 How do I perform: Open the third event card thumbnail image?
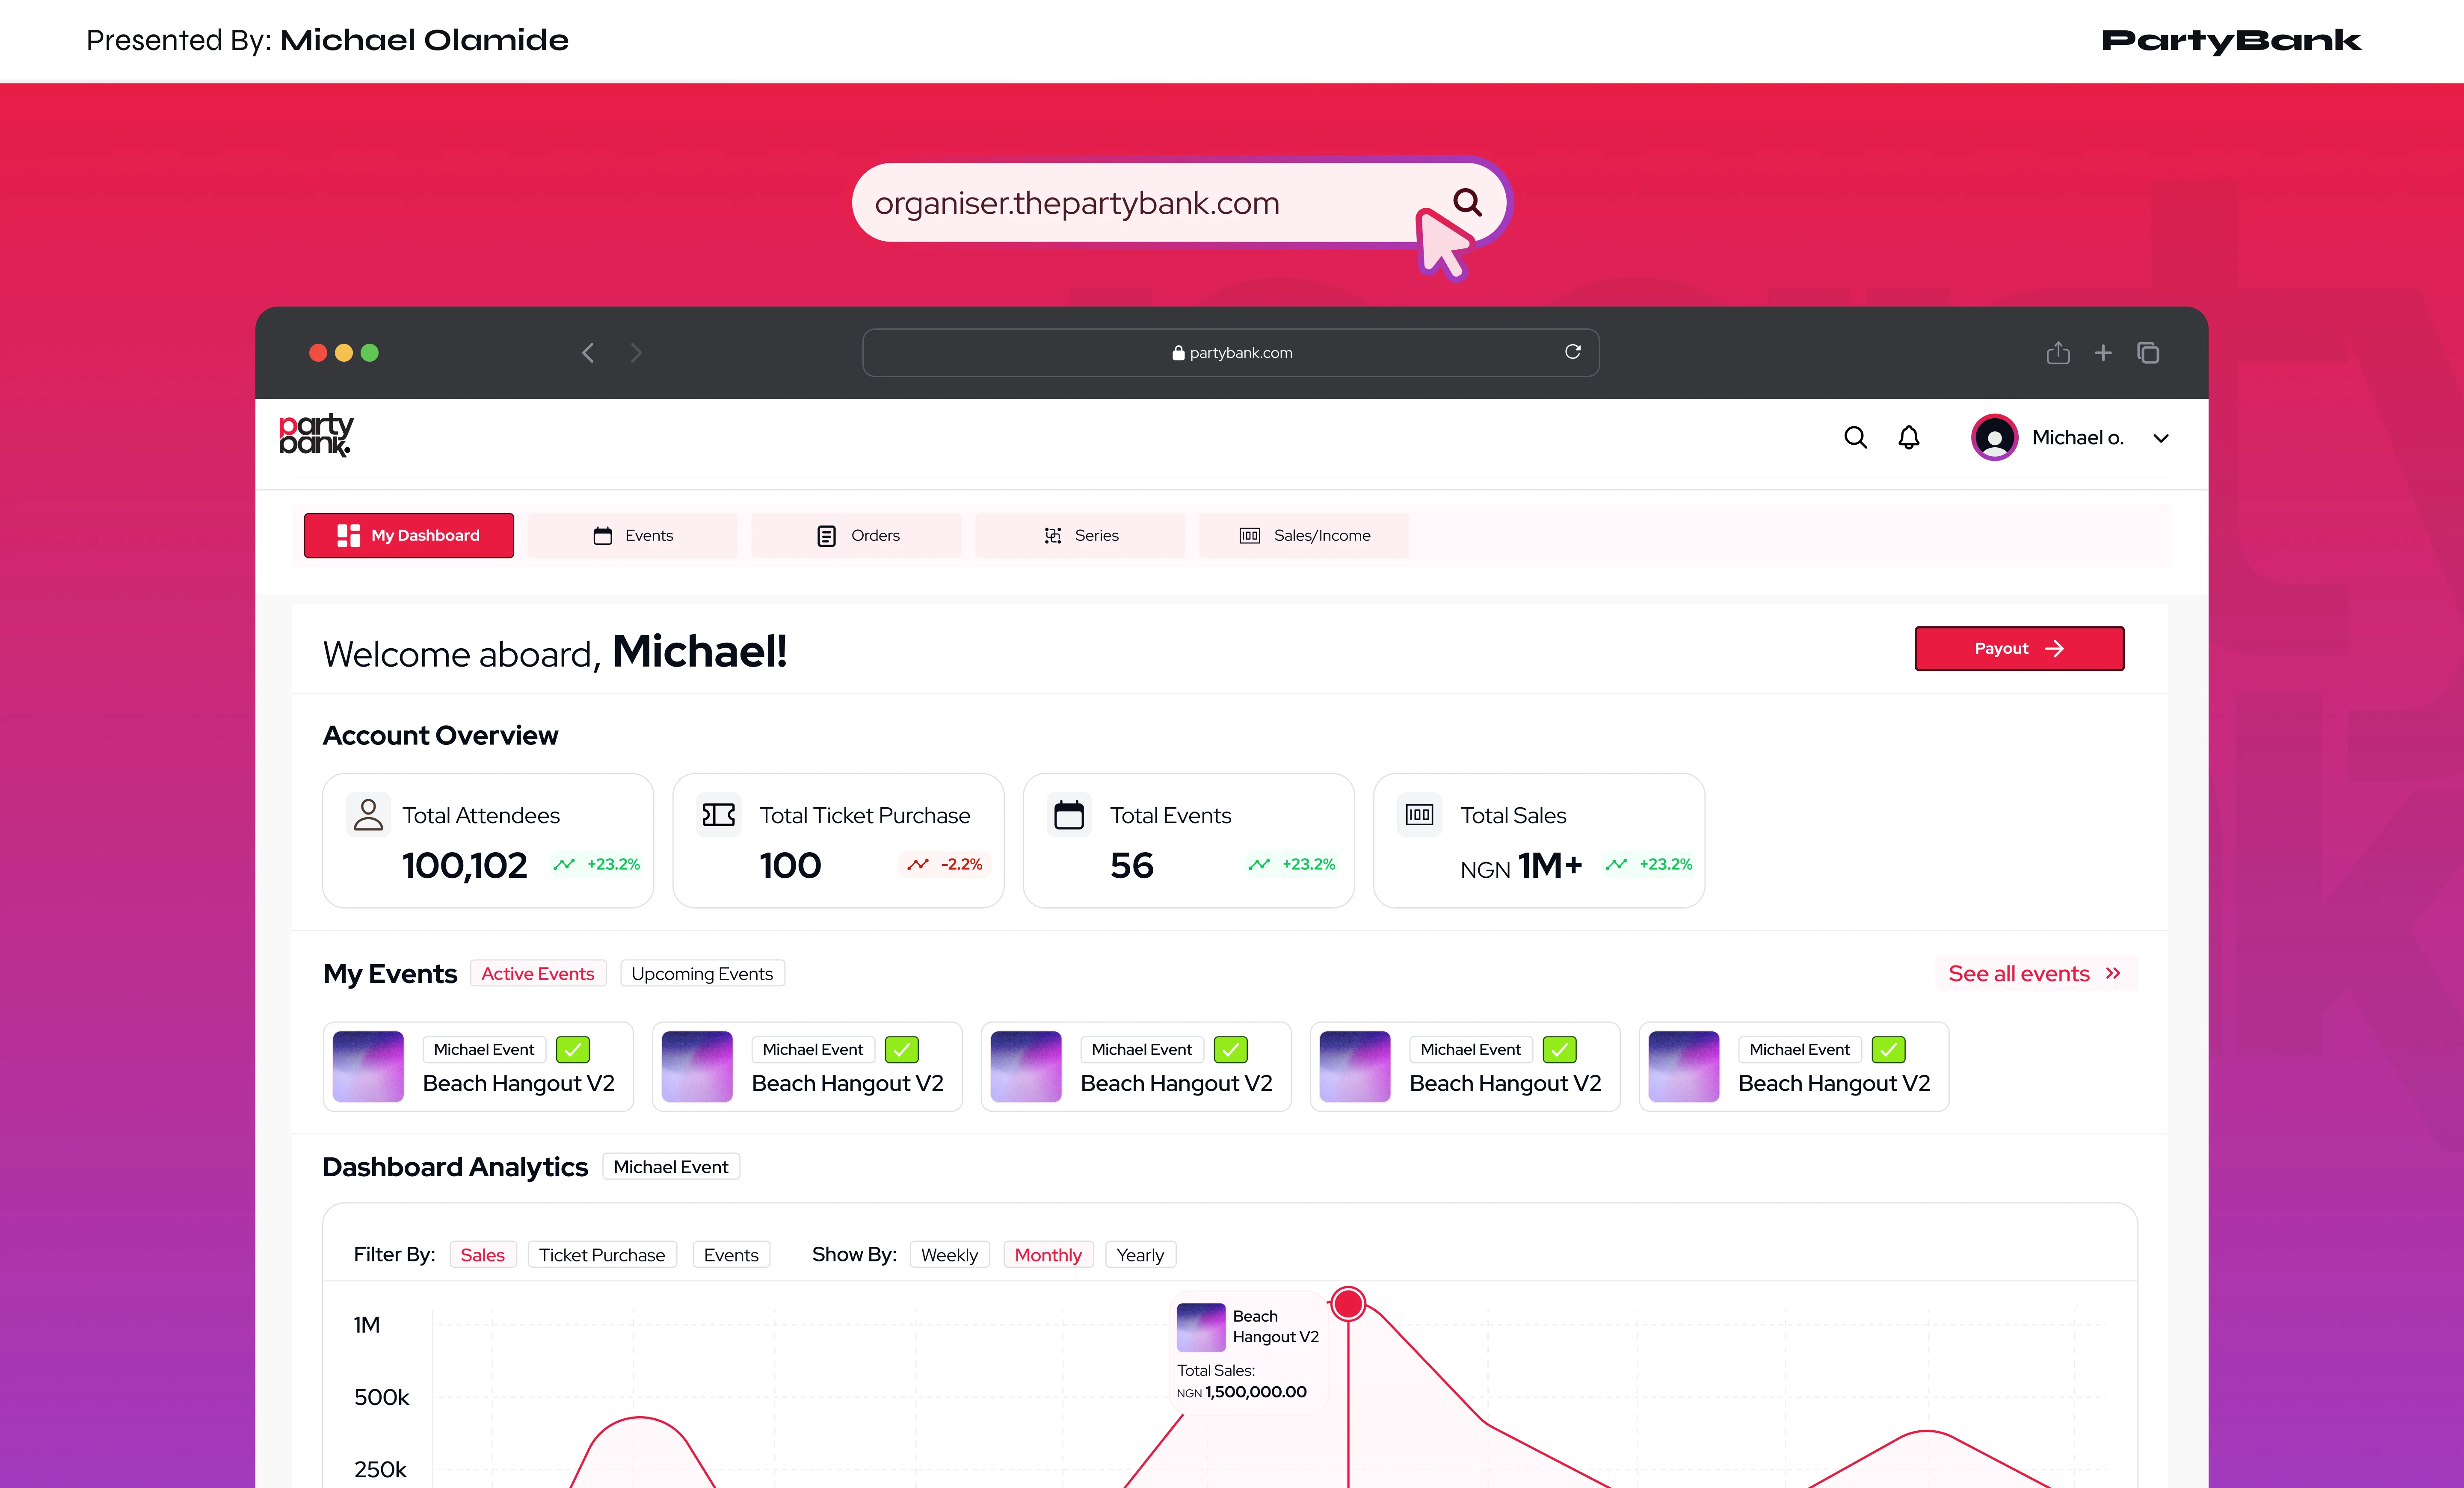coord(1026,1066)
